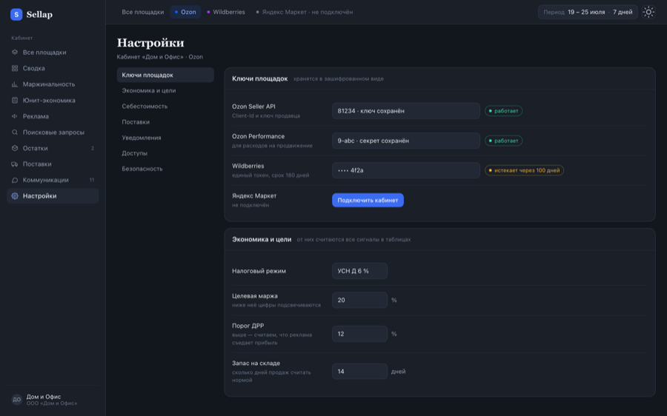This screenshot has width=667, height=416.
Task: Click работает badge for Ozon Seller API
Action: tap(504, 111)
